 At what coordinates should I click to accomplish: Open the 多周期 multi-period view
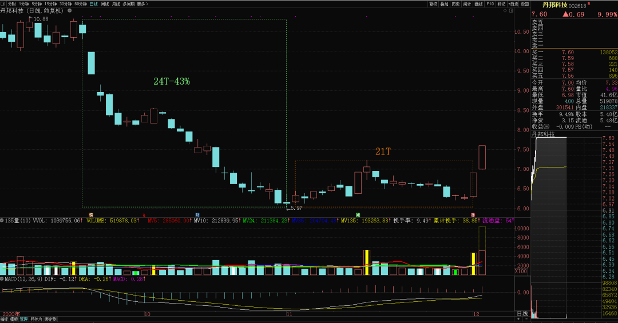pyautogui.click(x=129, y=3)
